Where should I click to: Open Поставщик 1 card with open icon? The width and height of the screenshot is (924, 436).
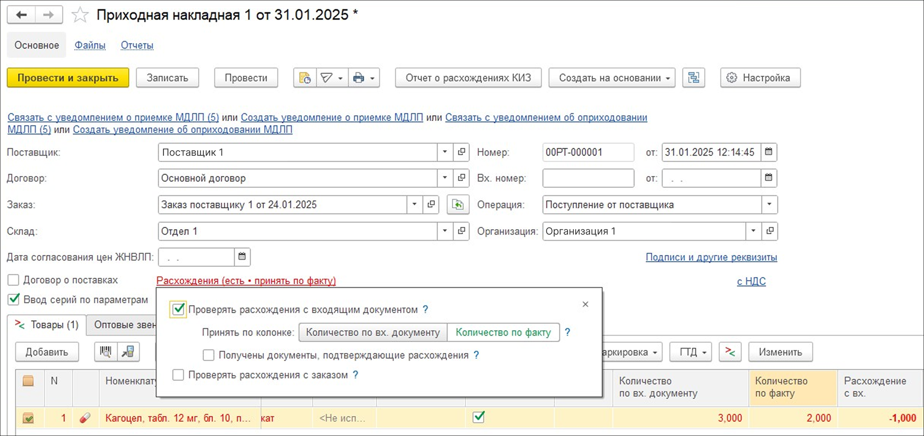461,152
